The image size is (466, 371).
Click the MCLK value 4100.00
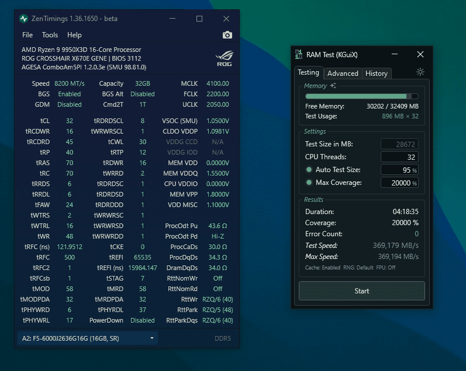(218, 83)
